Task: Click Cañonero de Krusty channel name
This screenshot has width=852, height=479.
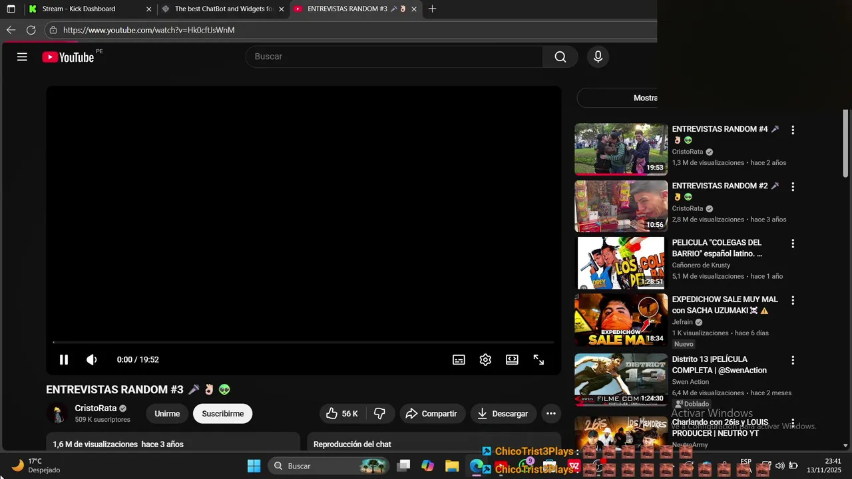Action: 701,265
